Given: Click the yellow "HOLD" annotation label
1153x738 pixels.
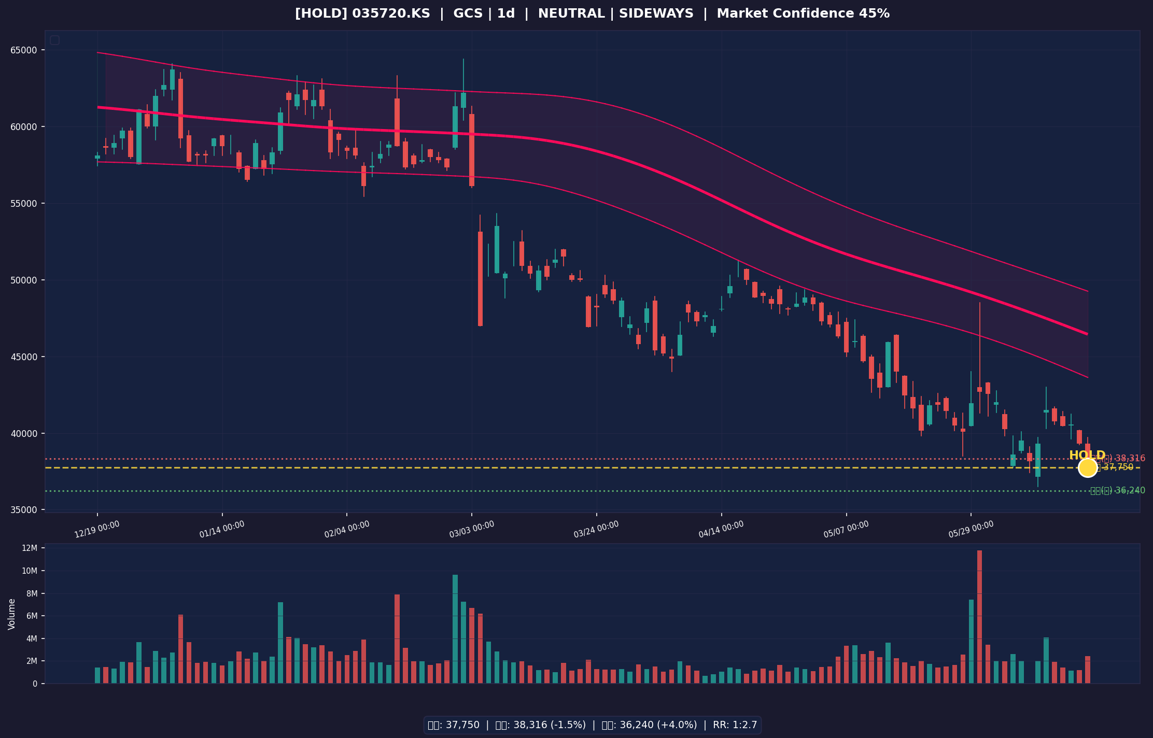Looking at the screenshot, I should click(1087, 456).
